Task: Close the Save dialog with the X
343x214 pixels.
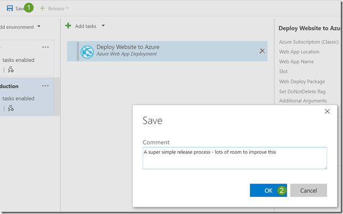Action: tap(328, 111)
